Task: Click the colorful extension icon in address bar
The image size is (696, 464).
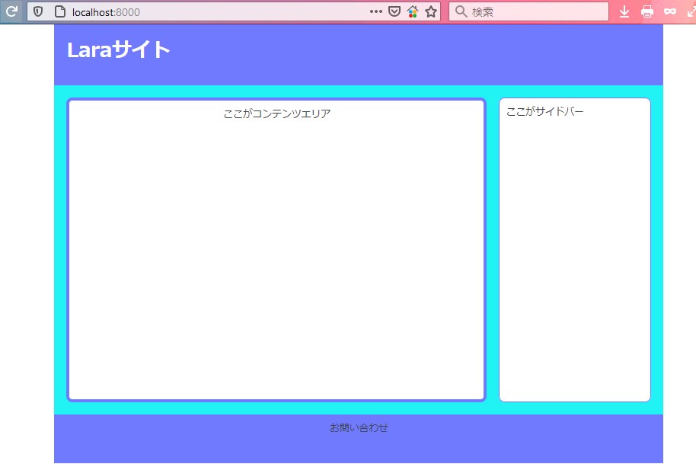Action: click(x=413, y=11)
